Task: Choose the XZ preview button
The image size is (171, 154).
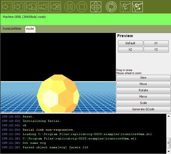Action: pyautogui.click(x=130, y=50)
